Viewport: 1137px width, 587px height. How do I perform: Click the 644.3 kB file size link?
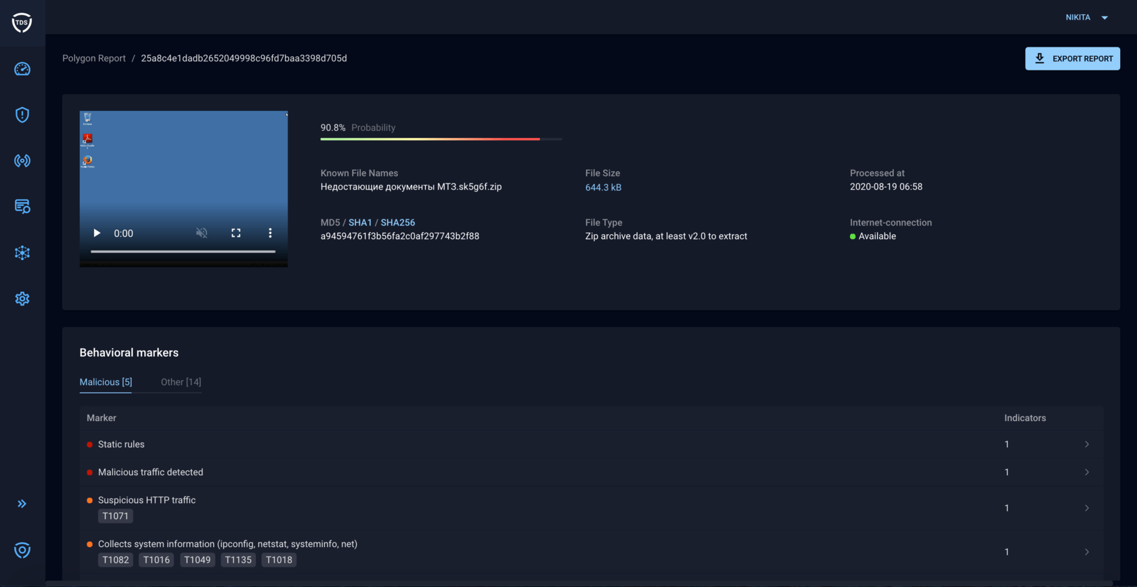(603, 188)
